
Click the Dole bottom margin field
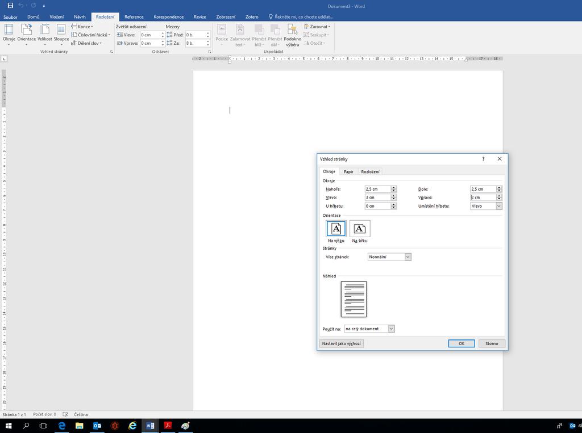pos(483,189)
